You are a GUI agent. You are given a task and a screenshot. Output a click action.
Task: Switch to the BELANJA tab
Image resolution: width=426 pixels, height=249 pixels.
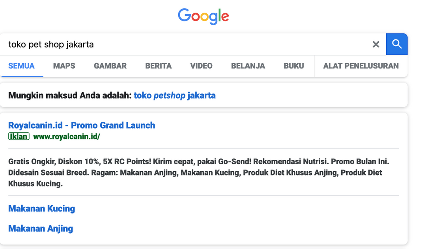tap(248, 66)
